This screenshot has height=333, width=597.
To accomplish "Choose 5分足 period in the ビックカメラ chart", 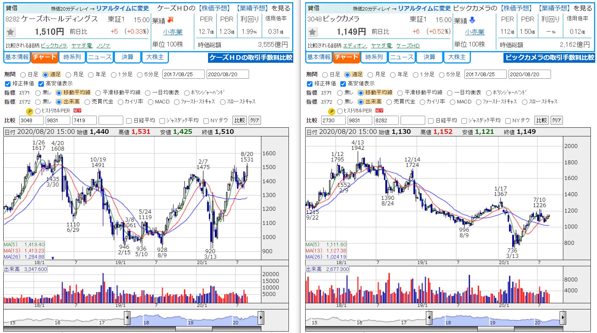I will coord(441,75).
